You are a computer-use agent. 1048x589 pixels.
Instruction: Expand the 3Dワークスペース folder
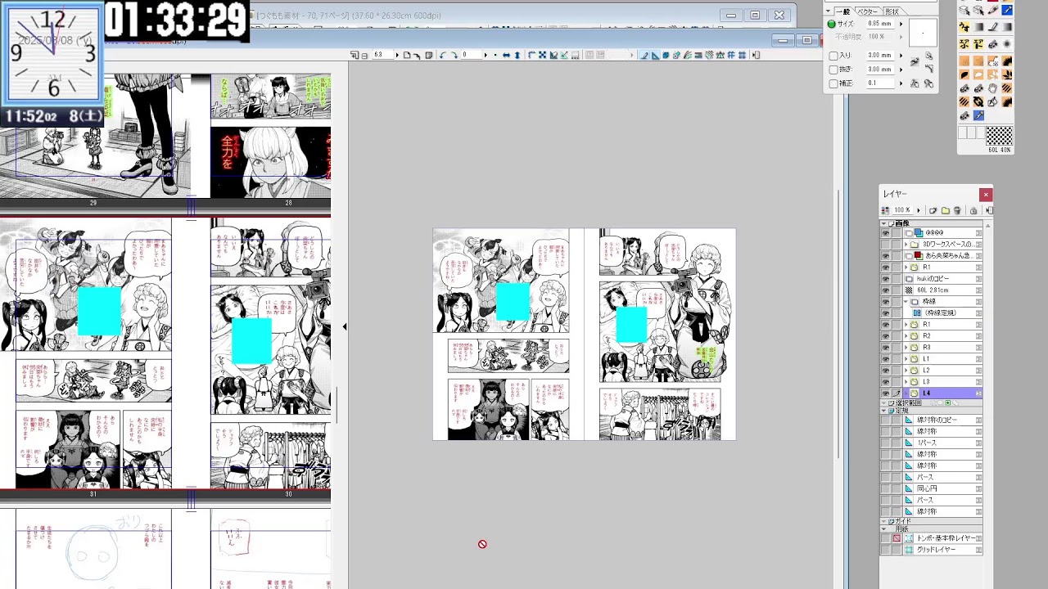point(906,245)
